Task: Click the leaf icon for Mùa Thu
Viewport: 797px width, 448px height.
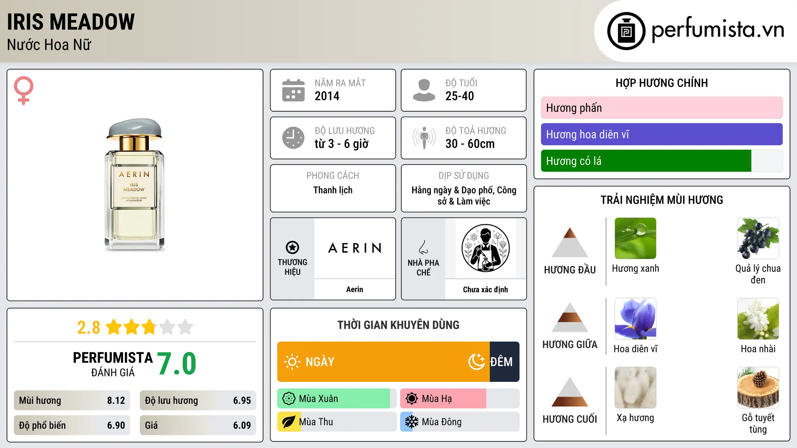Action: tap(289, 422)
